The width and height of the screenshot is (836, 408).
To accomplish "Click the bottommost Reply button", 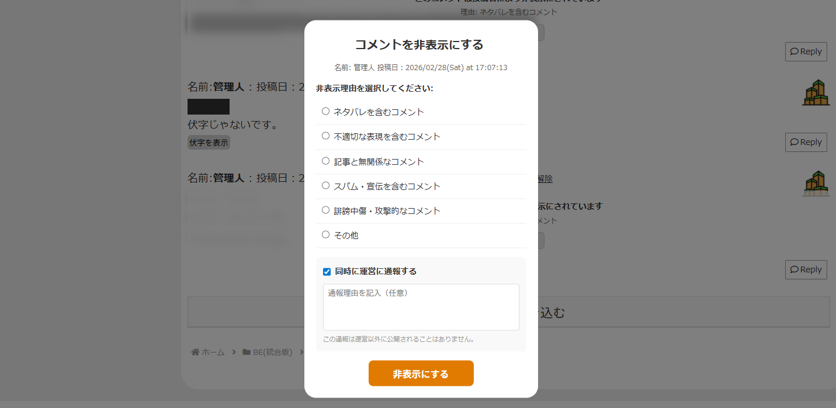I will (806, 269).
